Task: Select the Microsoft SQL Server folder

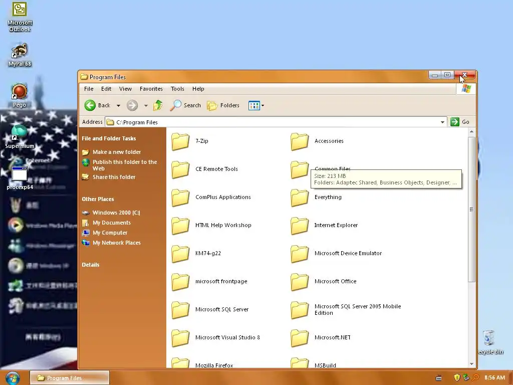Action: pos(210,310)
